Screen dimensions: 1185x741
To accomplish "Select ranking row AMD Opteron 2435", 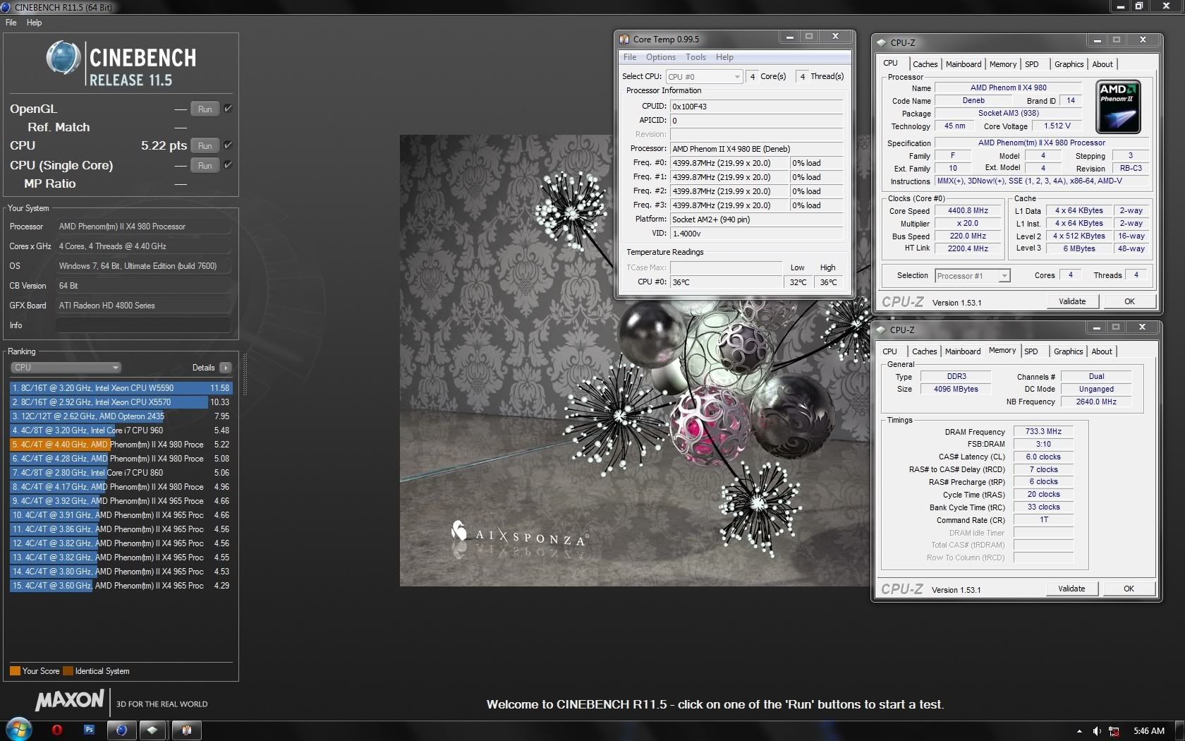I will tap(121, 416).
